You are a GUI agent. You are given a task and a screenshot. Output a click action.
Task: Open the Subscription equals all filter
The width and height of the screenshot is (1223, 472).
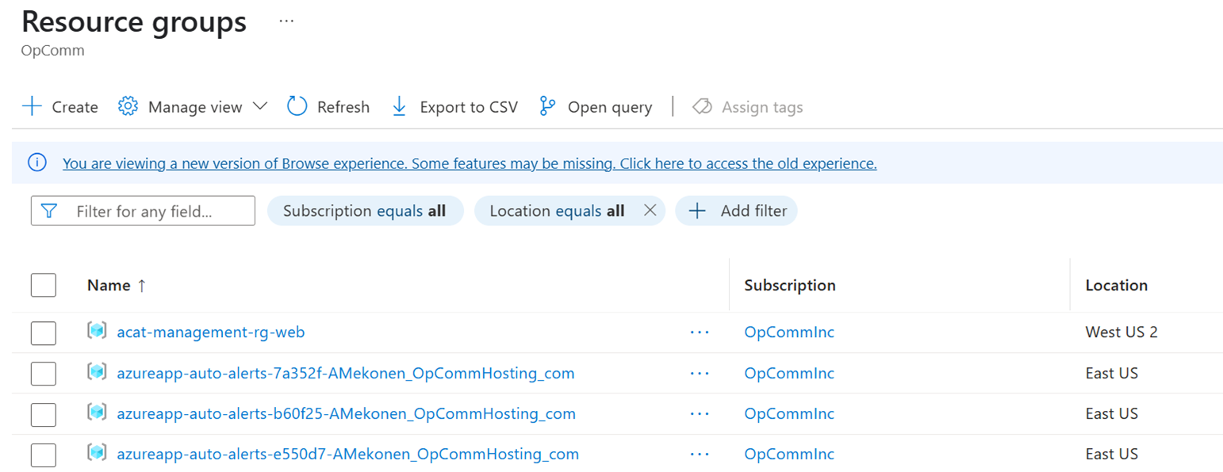coord(365,211)
